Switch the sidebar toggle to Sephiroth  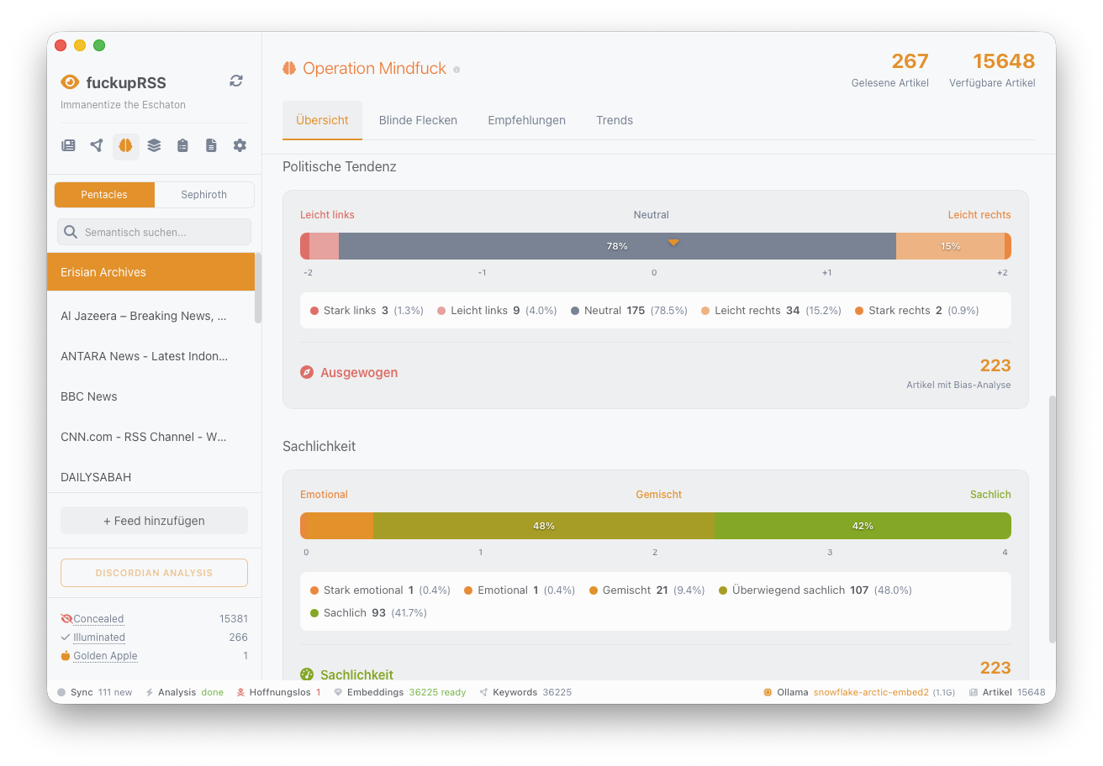click(x=204, y=195)
